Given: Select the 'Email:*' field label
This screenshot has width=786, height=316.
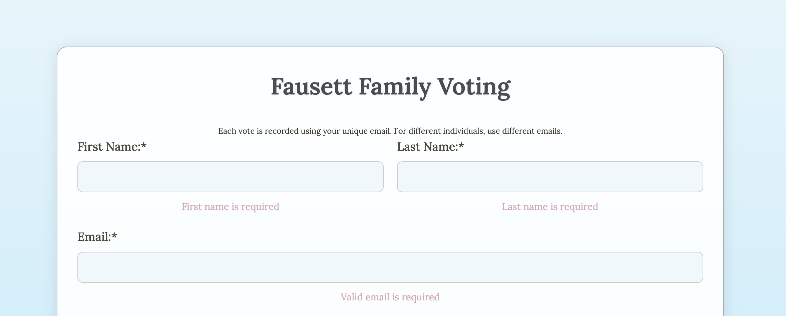Looking at the screenshot, I should [x=97, y=236].
